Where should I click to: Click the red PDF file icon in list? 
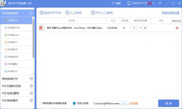coord(42,28)
